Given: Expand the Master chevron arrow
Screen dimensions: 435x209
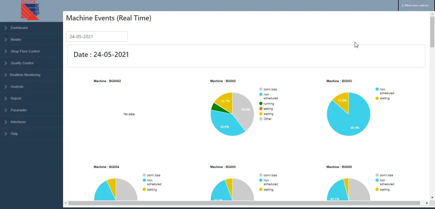Looking at the screenshot, I should [6, 39].
